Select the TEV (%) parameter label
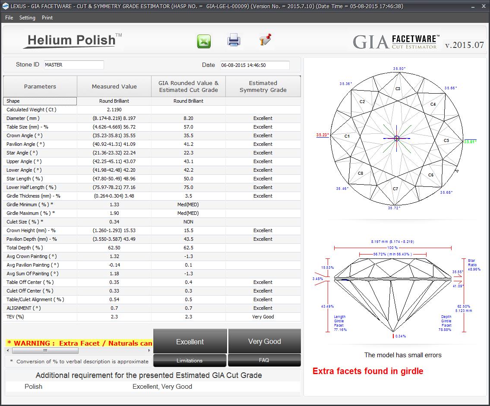This screenshot has width=490, height=406. tap(15, 317)
